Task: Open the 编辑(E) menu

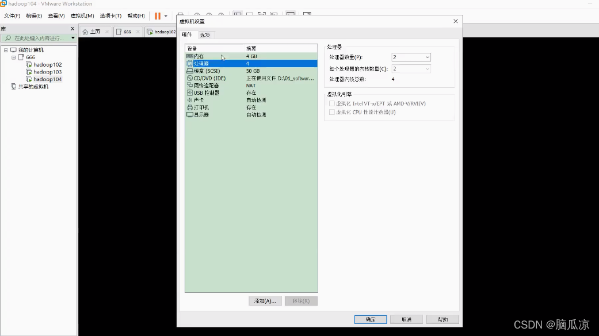Action: click(34, 16)
